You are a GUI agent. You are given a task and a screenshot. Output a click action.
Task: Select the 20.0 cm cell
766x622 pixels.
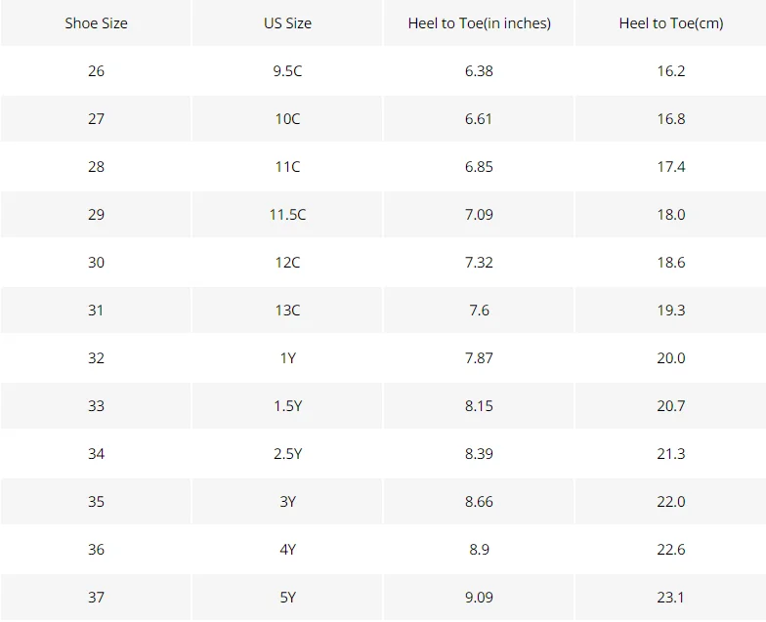click(670, 357)
